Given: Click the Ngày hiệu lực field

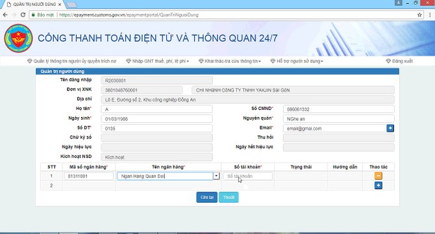Looking at the screenshot, I should tap(156, 148).
